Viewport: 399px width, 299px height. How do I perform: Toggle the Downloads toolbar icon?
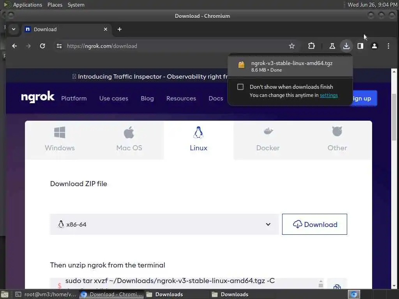pyautogui.click(x=346, y=46)
